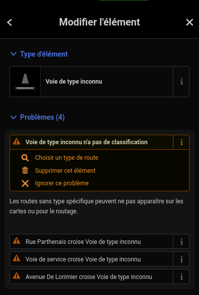Go back using the left arrow icon

tap(10, 23)
